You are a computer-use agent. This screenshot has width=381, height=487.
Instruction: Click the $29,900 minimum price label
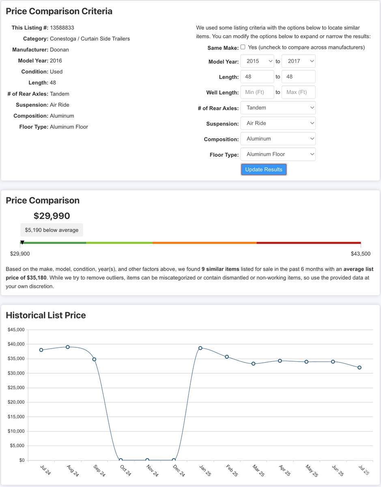(x=20, y=254)
